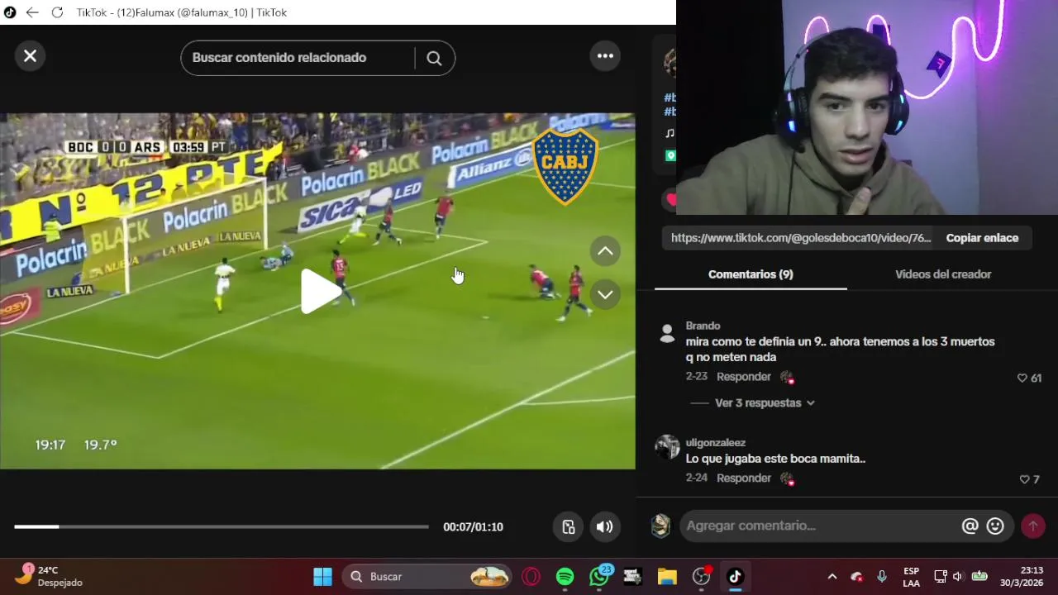Click the '2-23' comment date
Screen dimensions: 1058x595
pos(696,376)
